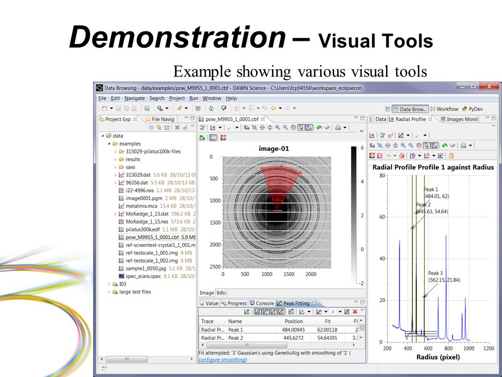This screenshot has height=377, width=502.
Task: Click the pink square icon in Radial Profile toolbar
Action: (x=380, y=156)
